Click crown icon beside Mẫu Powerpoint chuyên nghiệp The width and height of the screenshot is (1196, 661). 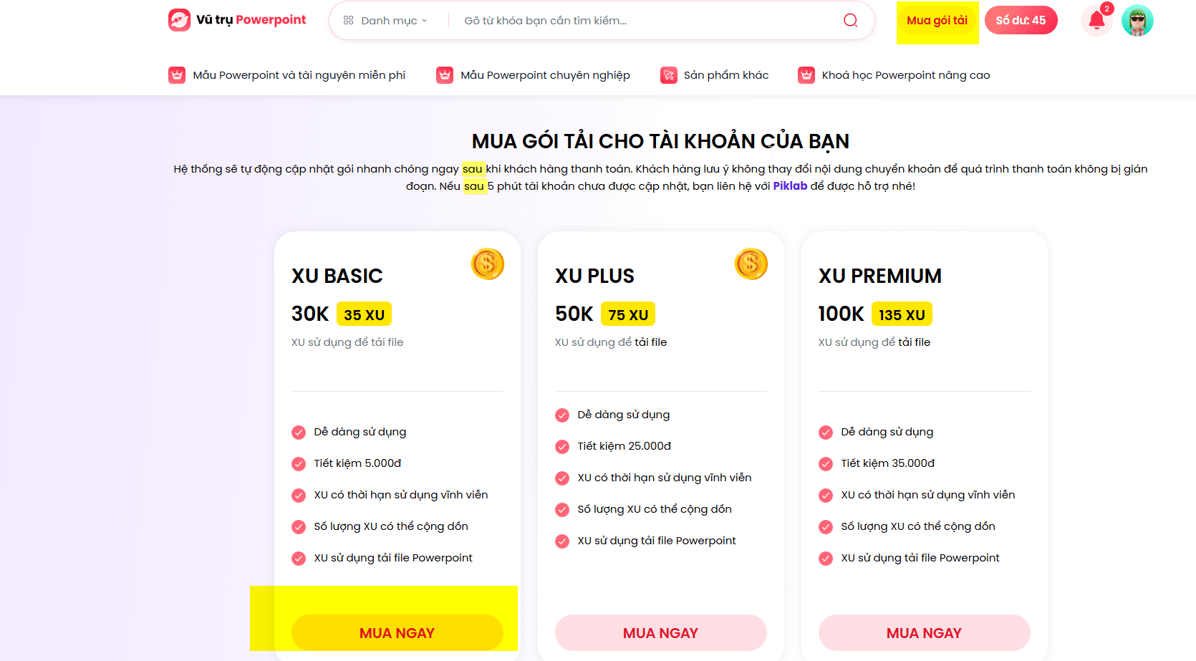tap(445, 75)
